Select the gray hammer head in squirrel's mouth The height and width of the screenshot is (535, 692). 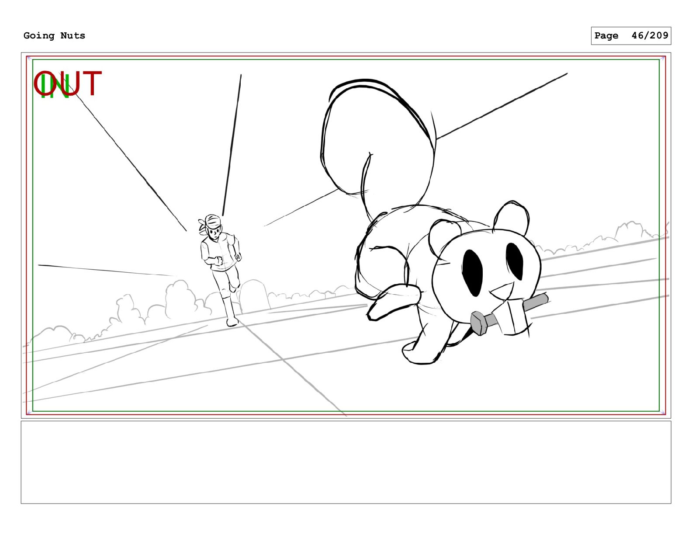480,323
